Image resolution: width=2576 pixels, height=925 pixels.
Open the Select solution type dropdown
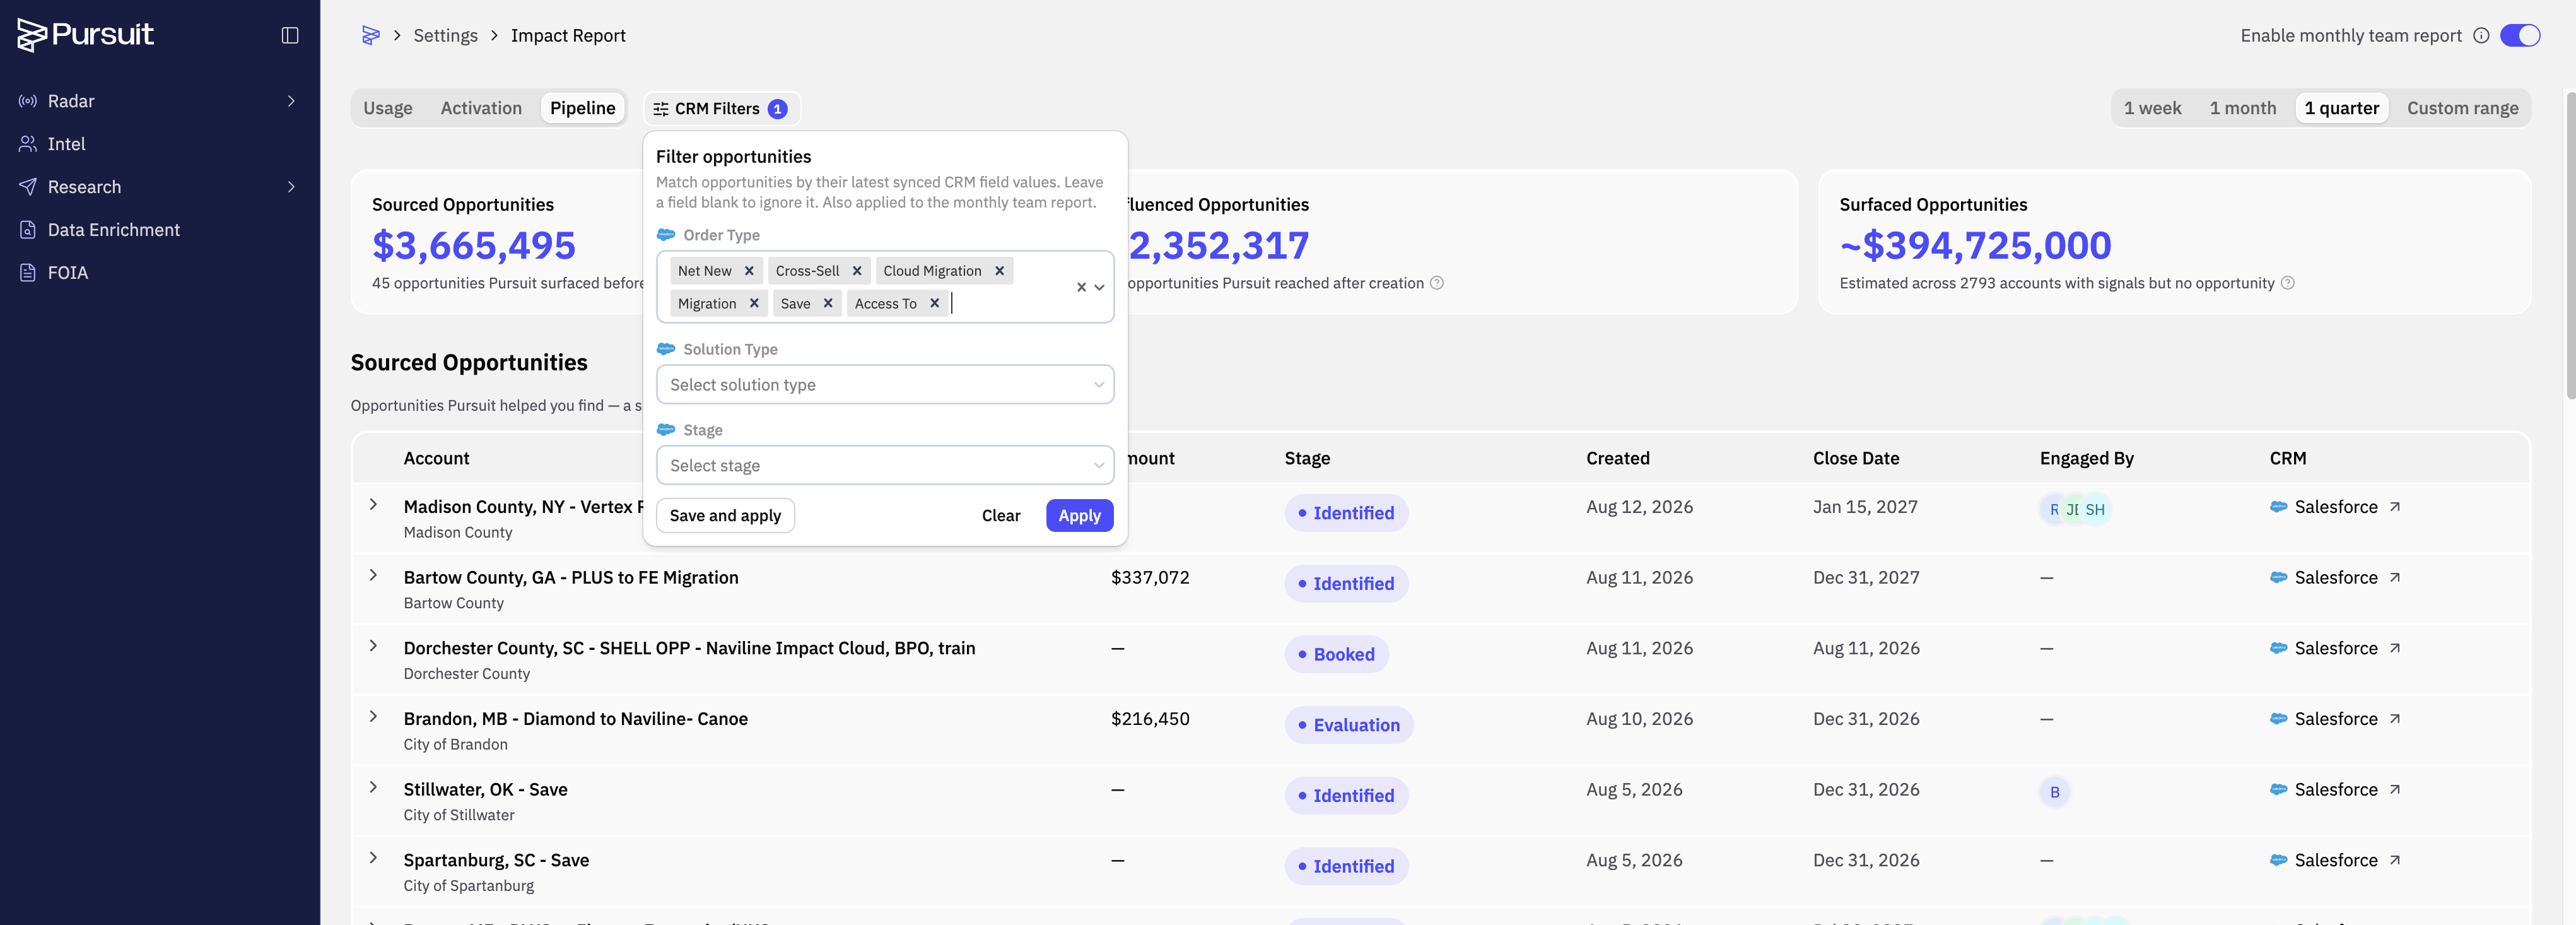tap(885, 385)
